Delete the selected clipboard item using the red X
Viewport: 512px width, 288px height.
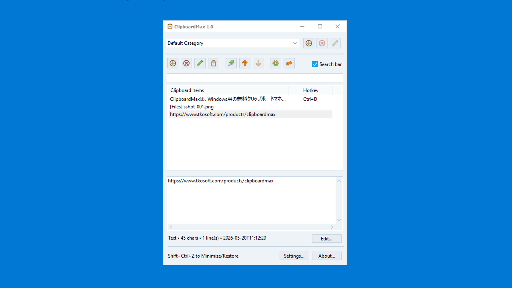(186, 63)
